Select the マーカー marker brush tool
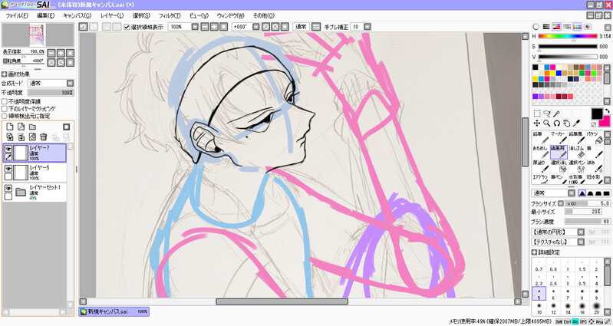This screenshot has width=613, height=326. [x=559, y=137]
